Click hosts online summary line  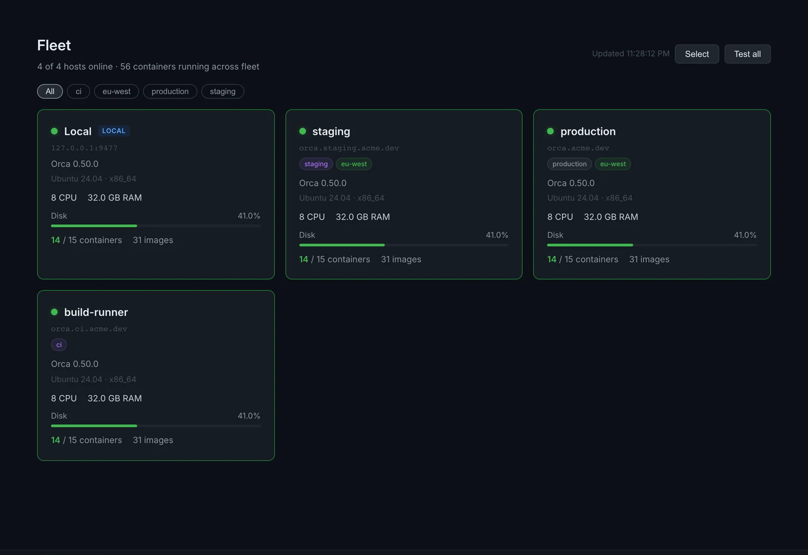[148, 67]
